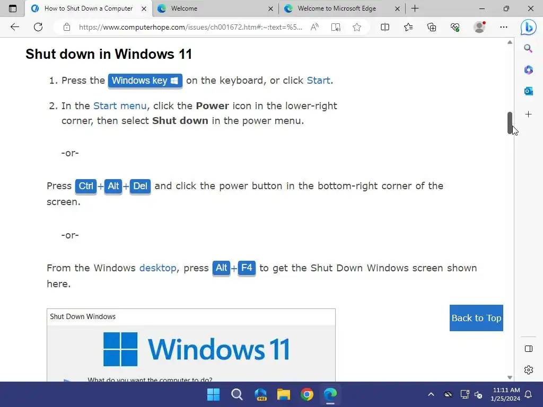Image resolution: width=543 pixels, height=407 pixels.
Task: View site information lock icon
Action: (x=67, y=27)
